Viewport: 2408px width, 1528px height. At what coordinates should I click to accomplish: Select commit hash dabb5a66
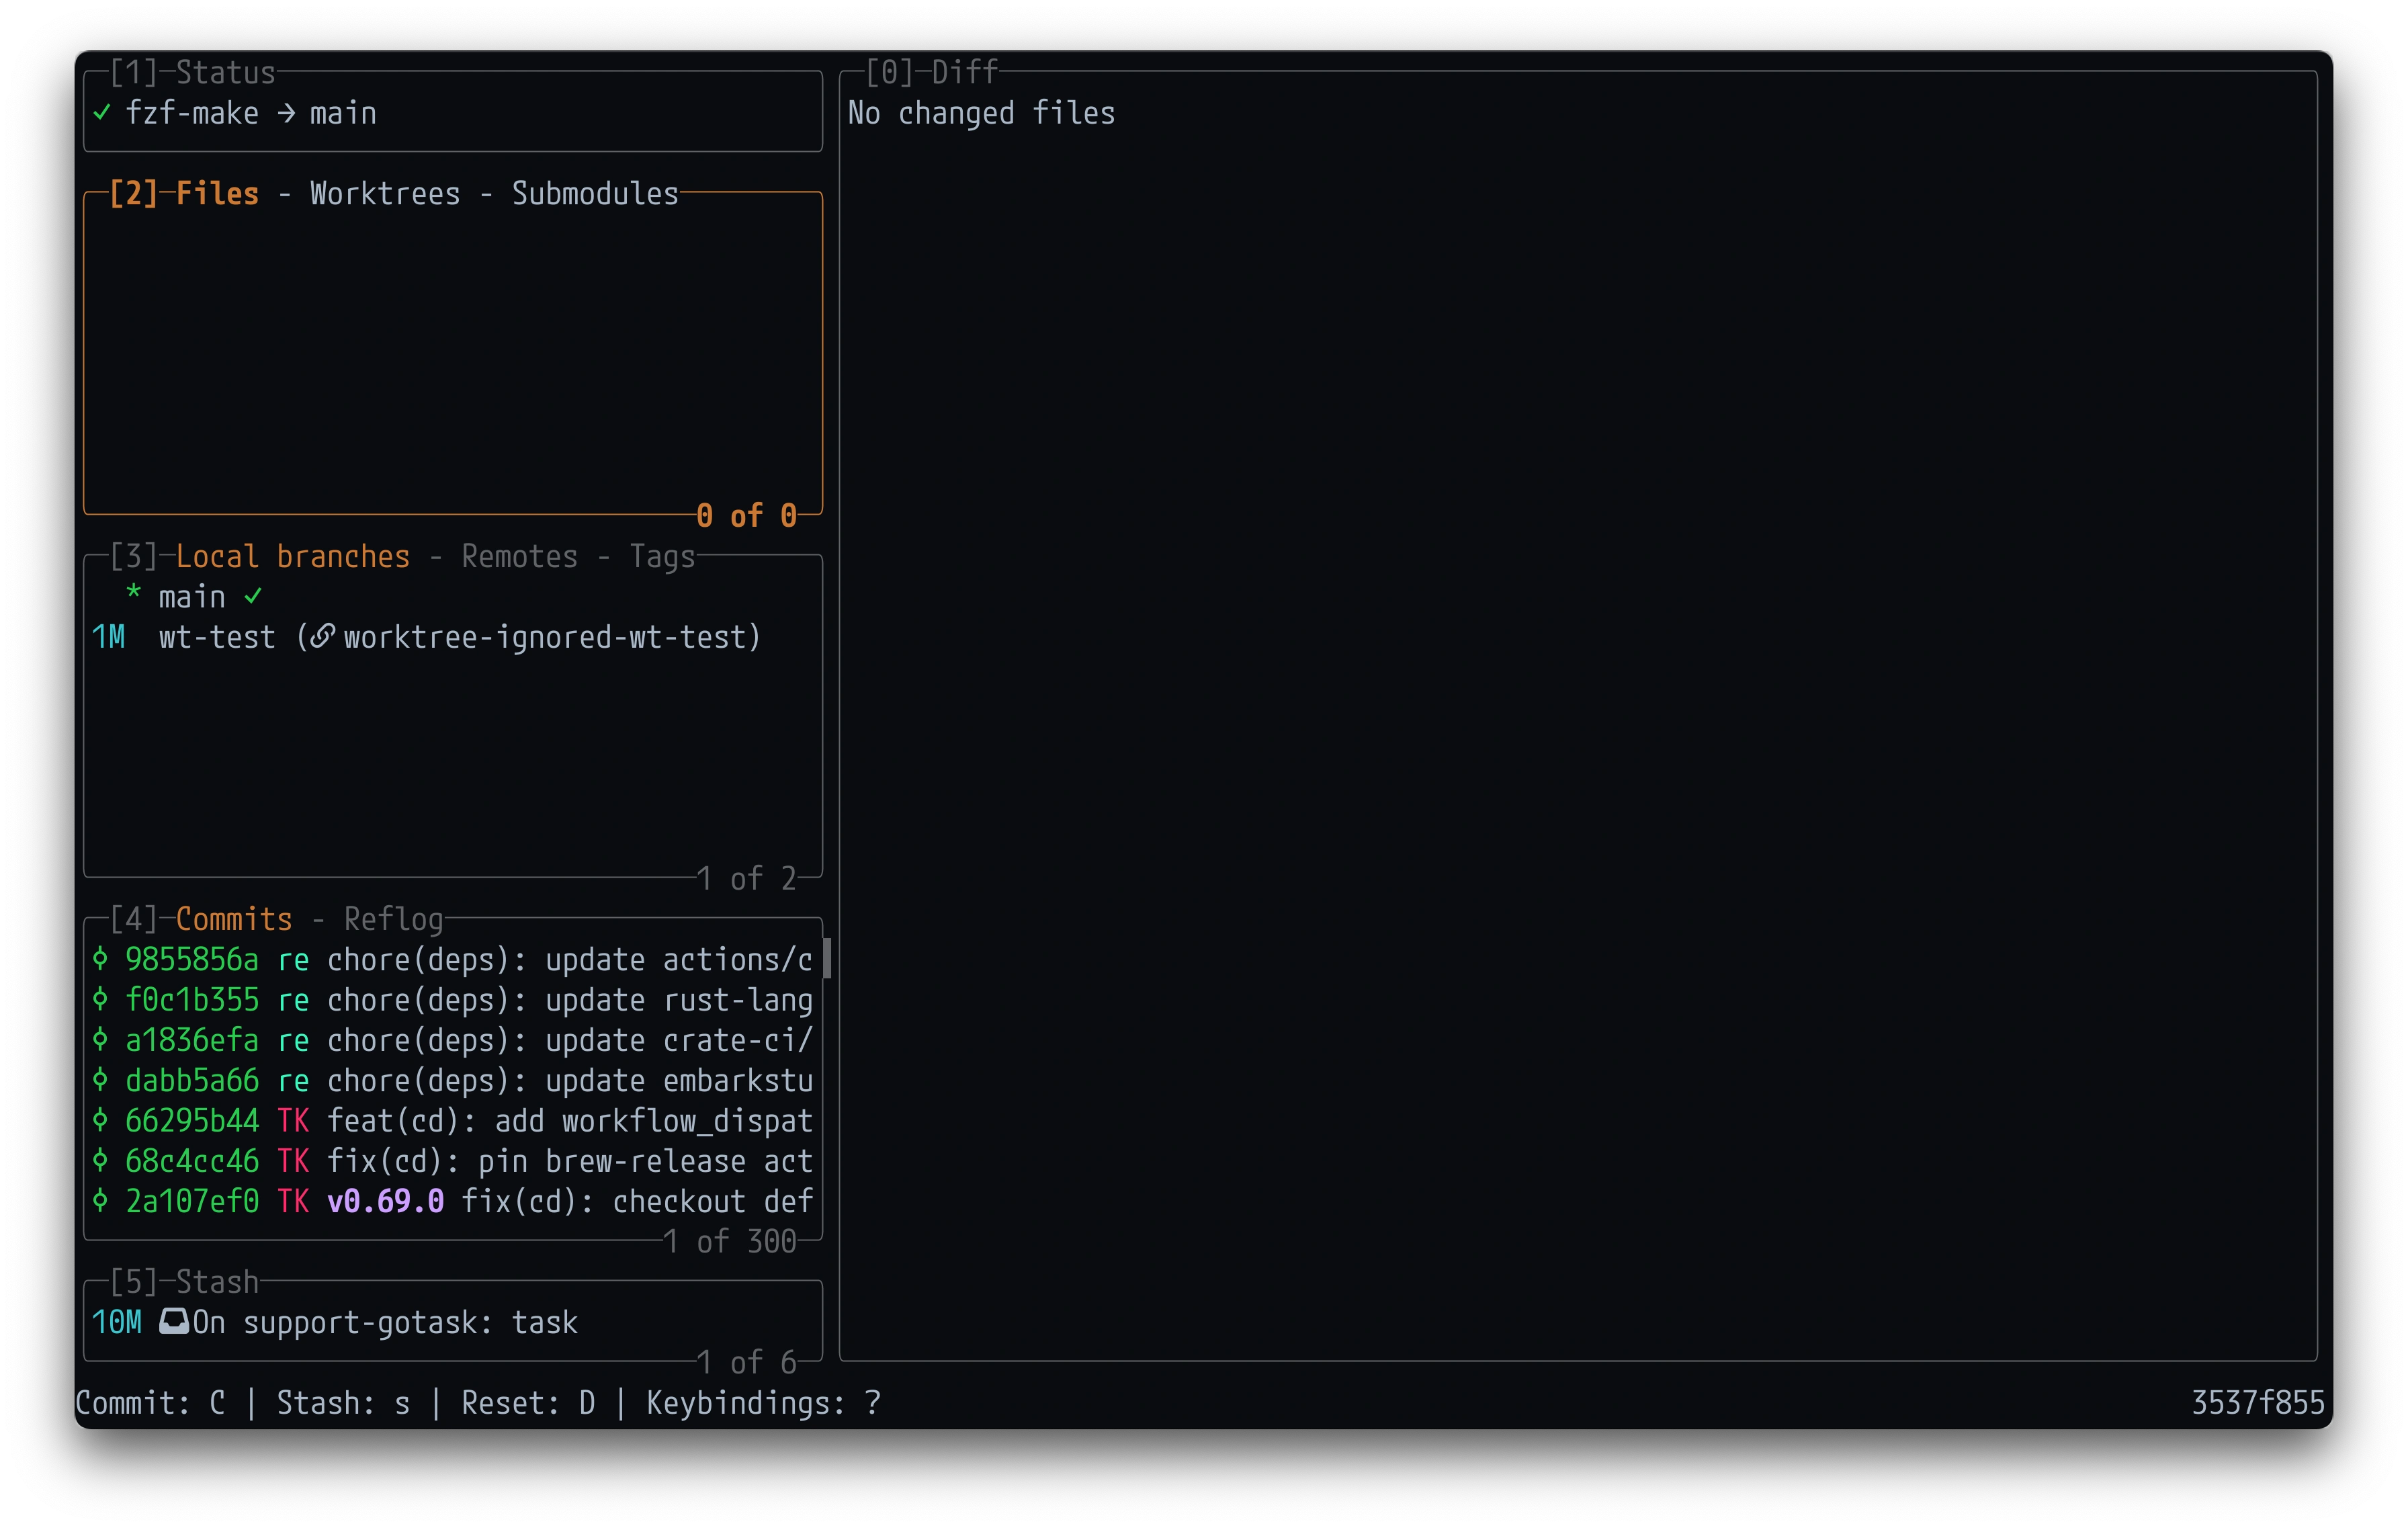(191, 1080)
